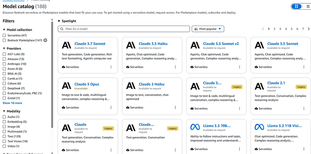The width and height of the screenshot is (311, 154).
Task: Show 10 more providers
Action: click(12, 103)
